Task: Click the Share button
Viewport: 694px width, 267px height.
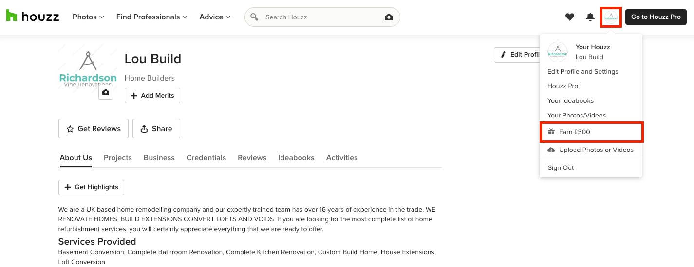Action: (156, 129)
